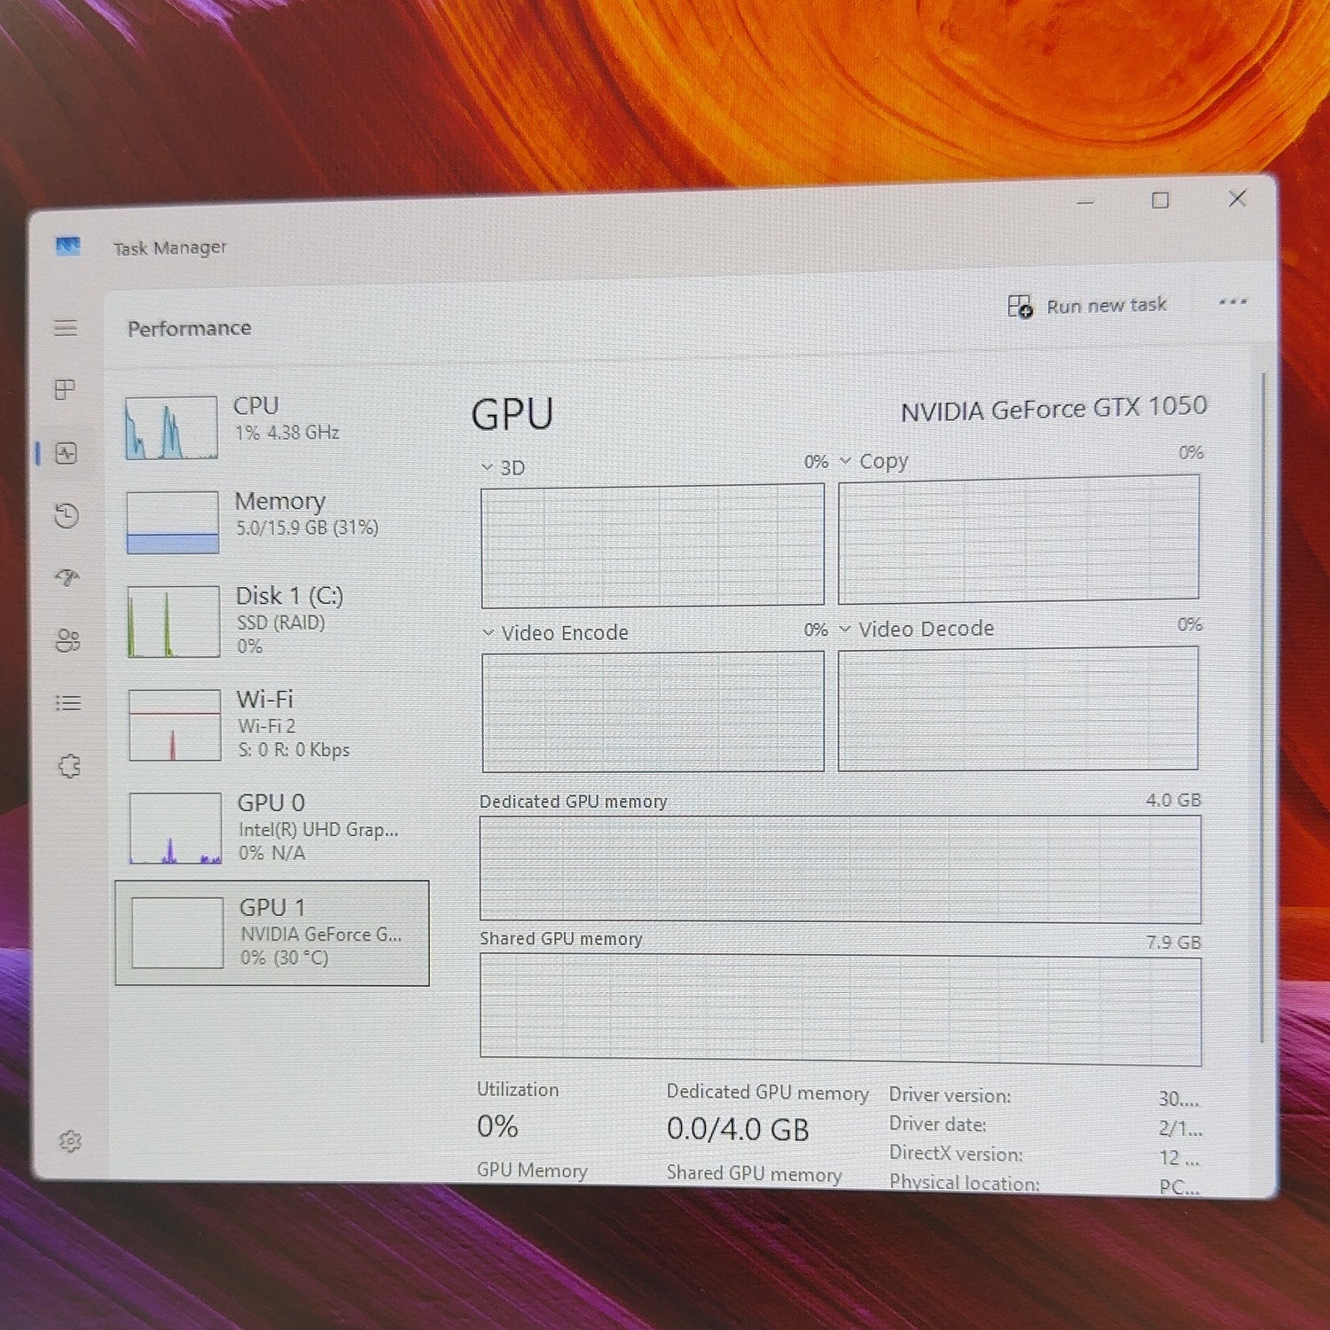Open the Details list icon
The image size is (1330, 1330).
tap(68, 703)
